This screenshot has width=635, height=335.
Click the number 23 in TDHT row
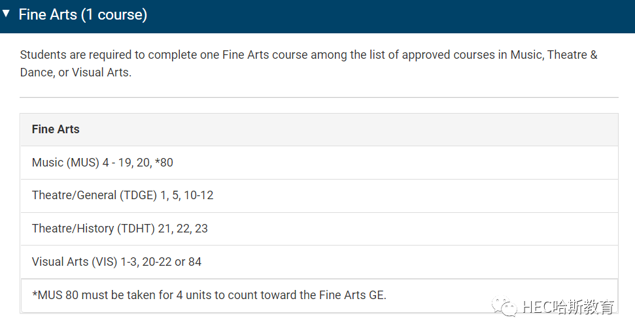tap(201, 229)
